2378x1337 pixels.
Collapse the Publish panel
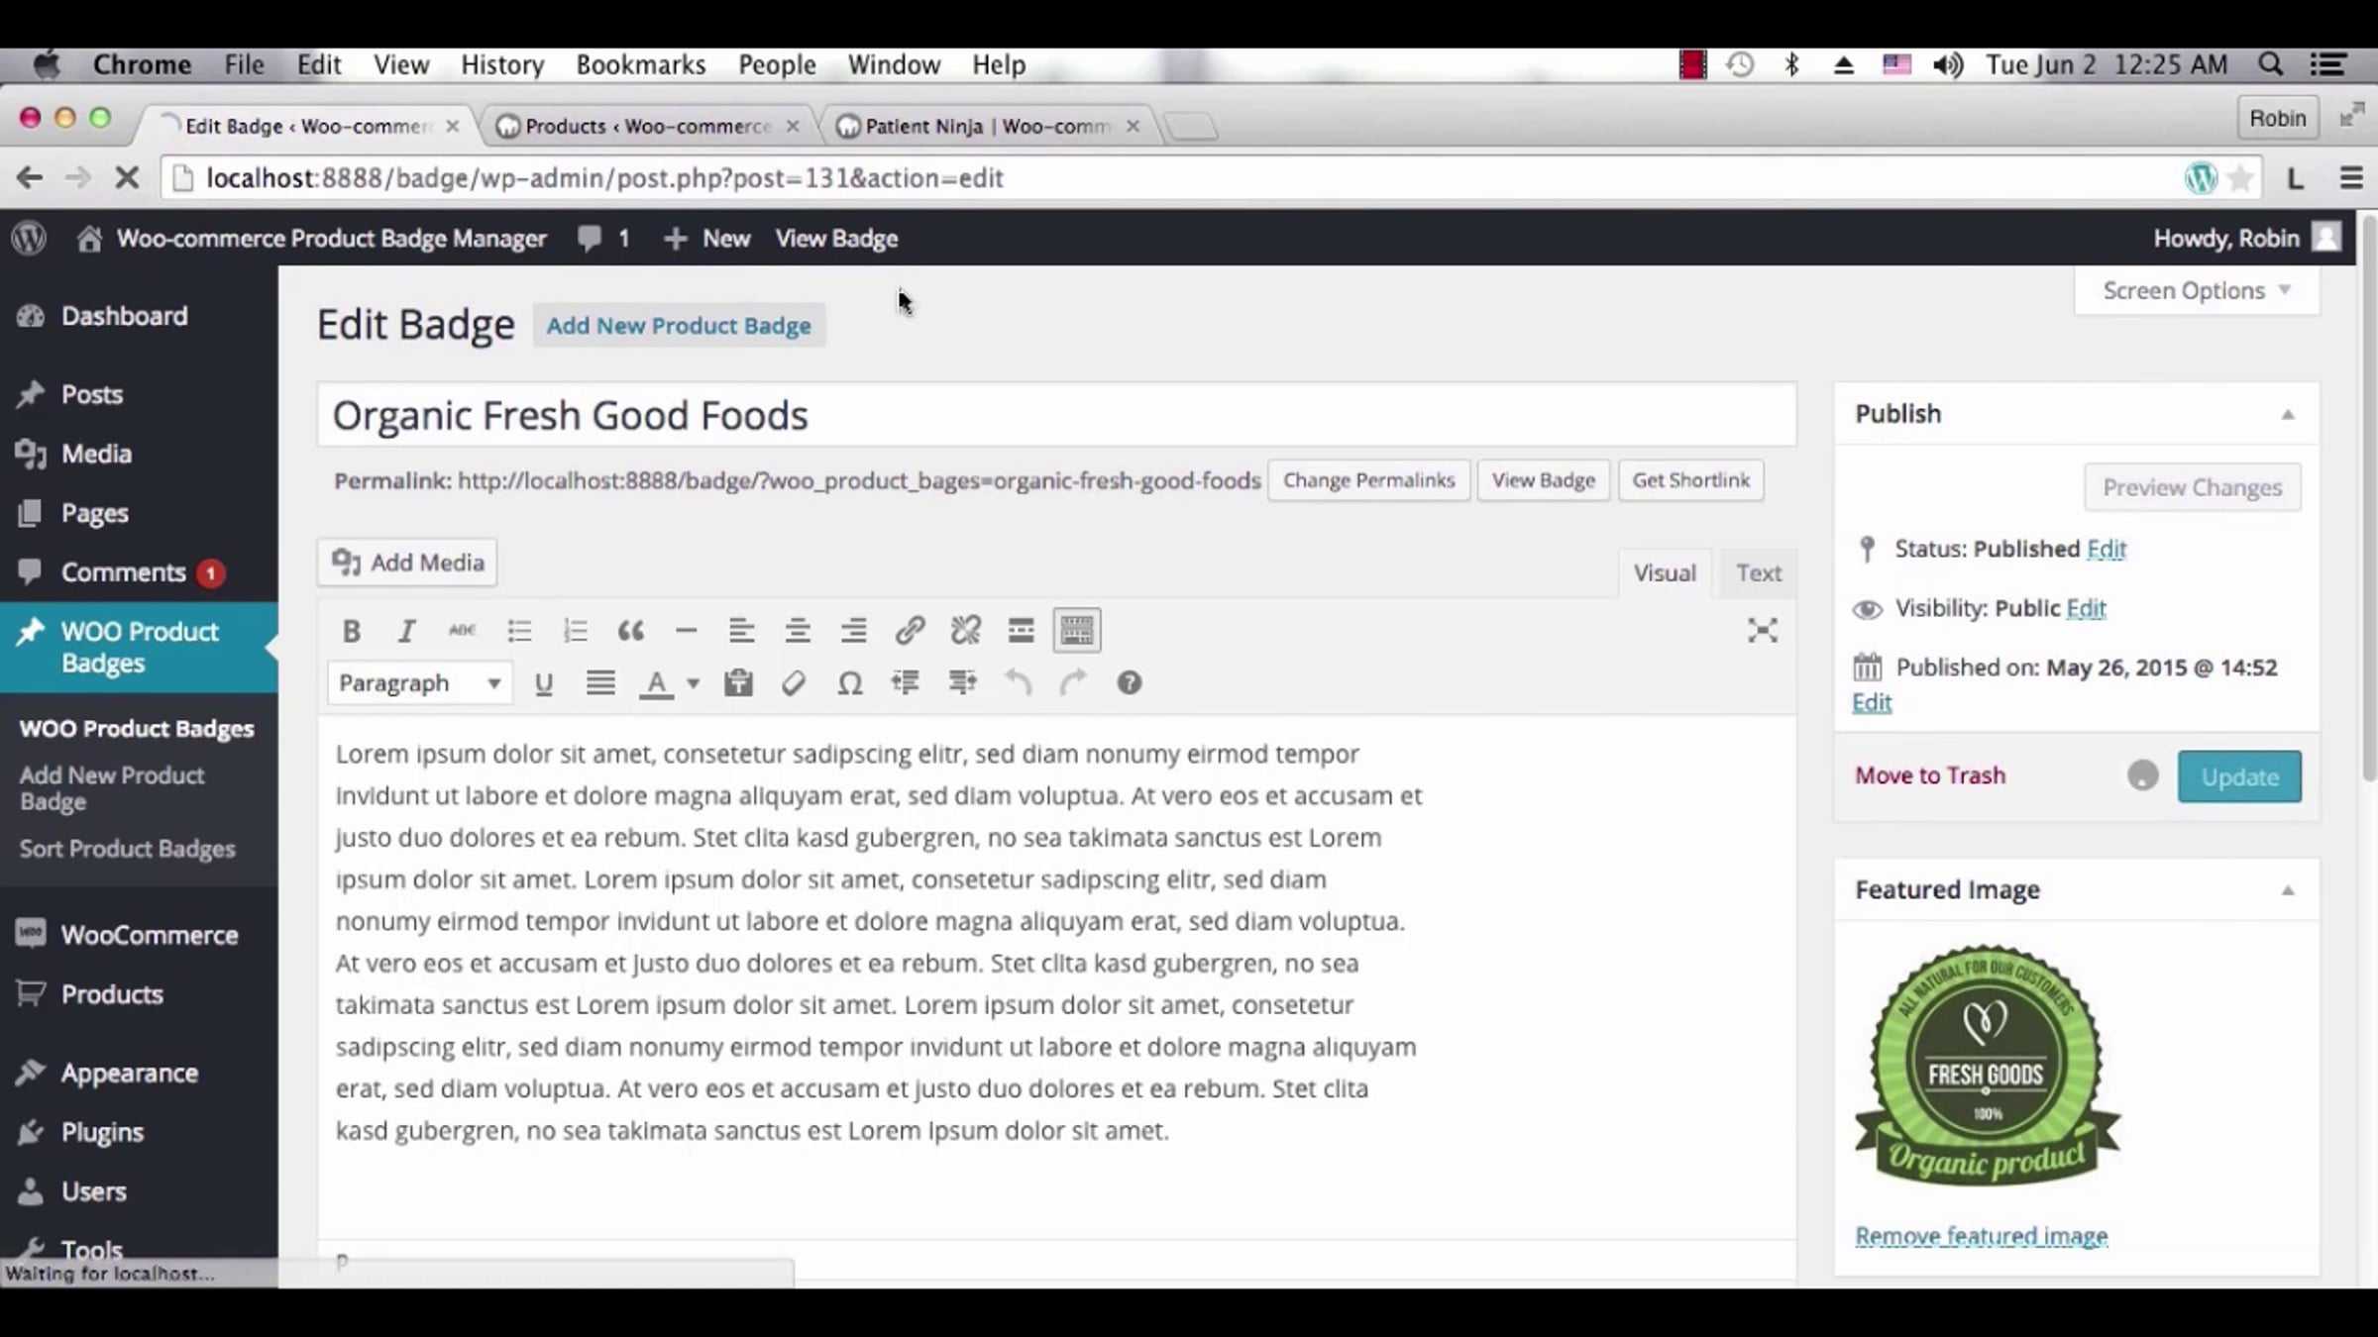(x=2288, y=415)
